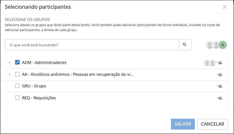Click the group list vertical scrollbar
Viewport: 234px width, 134px height.
click(x=228, y=82)
